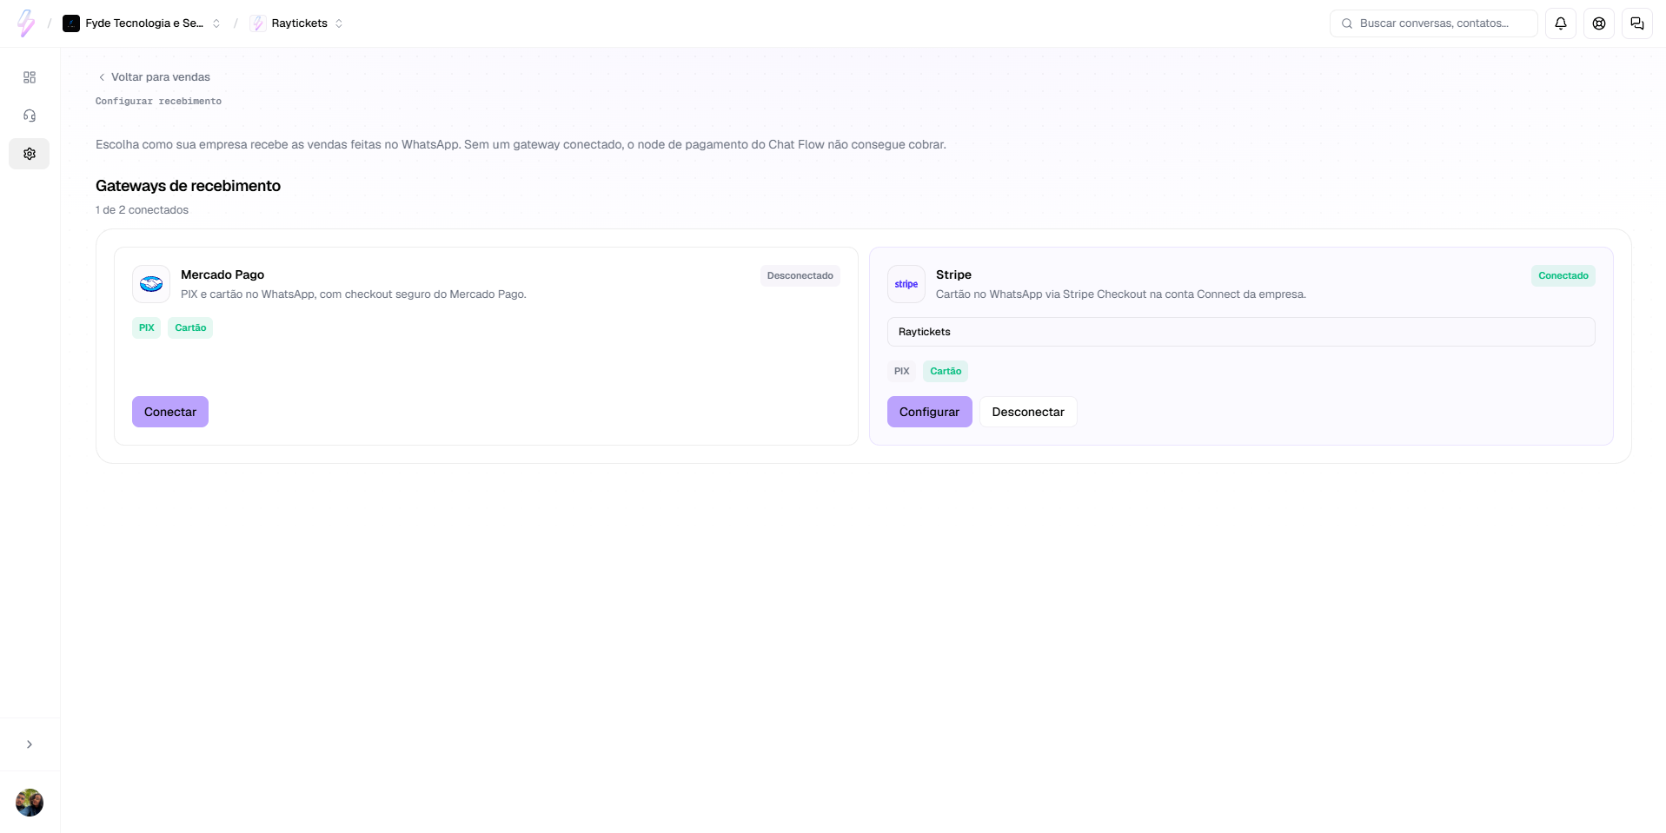Open the headset support icon in sidebar
This screenshot has height=833, width=1666.
point(30,116)
